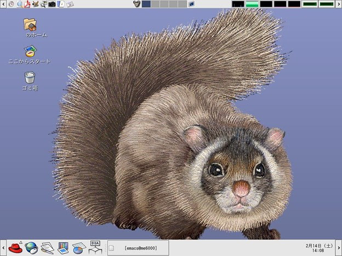
Task: Open the word processor pen-and-paper launcher
Action: [x=47, y=248]
